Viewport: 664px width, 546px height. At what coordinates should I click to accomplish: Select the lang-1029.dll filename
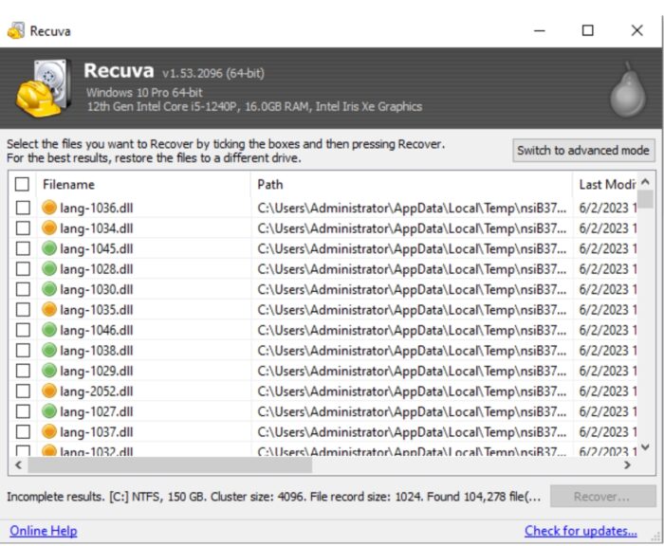pos(97,371)
